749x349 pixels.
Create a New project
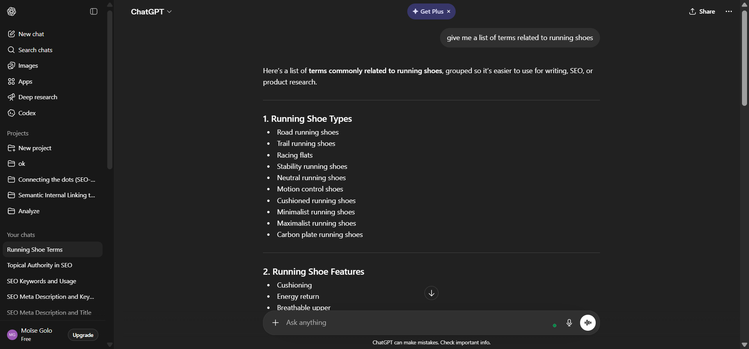52,148
